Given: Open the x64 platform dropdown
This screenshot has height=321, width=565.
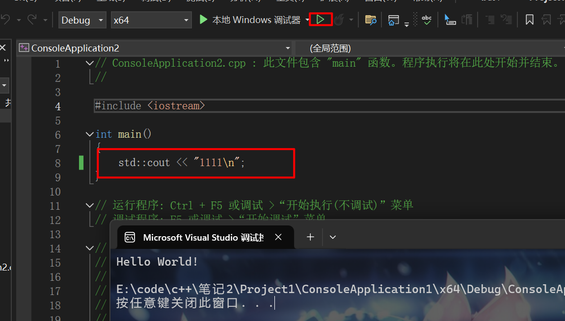Looking at the screenshot, I should point(151,20).
